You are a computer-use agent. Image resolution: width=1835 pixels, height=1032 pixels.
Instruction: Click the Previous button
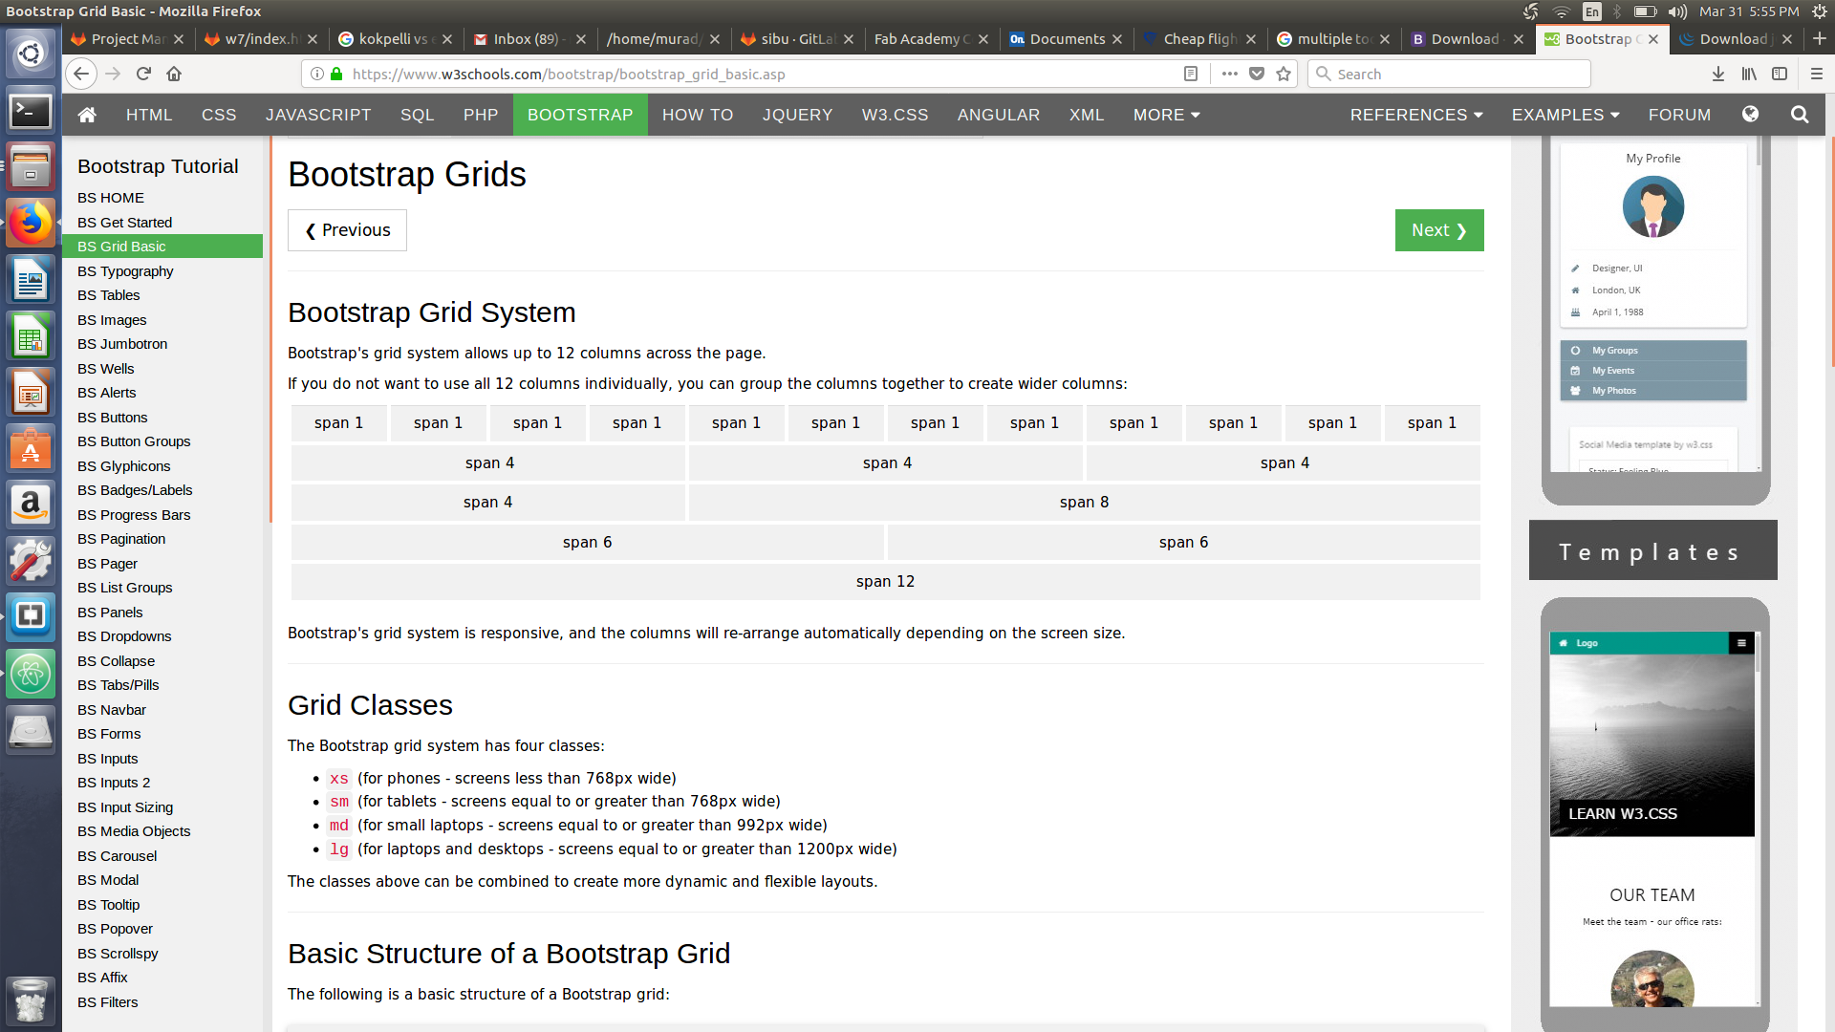(347, 230)
